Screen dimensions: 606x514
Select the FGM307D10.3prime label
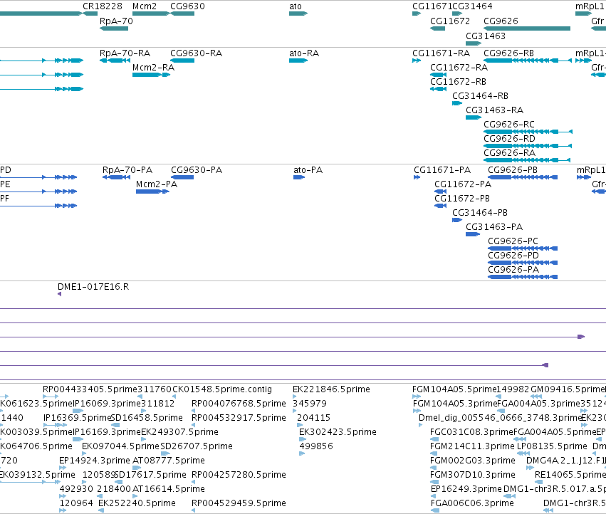[473, 475]
